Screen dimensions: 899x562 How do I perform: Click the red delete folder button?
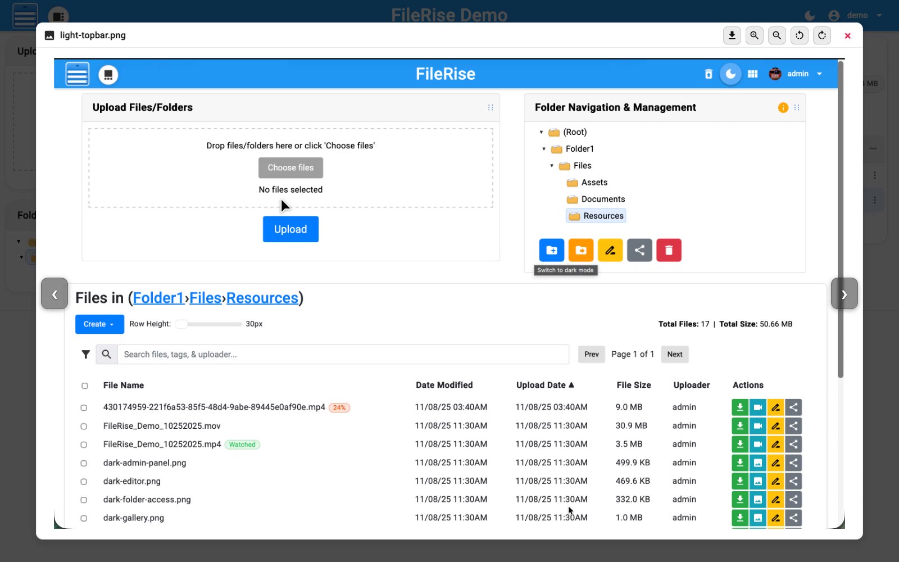[x=669, y=250]
